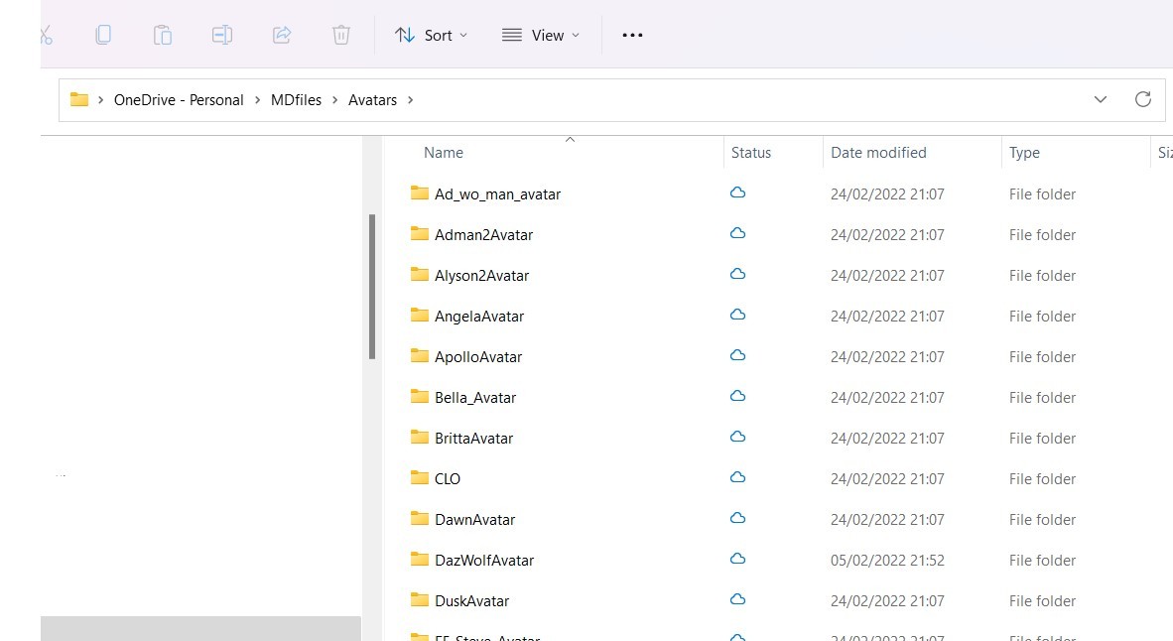This screenshot has height=641, width=1173.
Task: Click the Copy icon in toolbar
Action: pos(103,35)
